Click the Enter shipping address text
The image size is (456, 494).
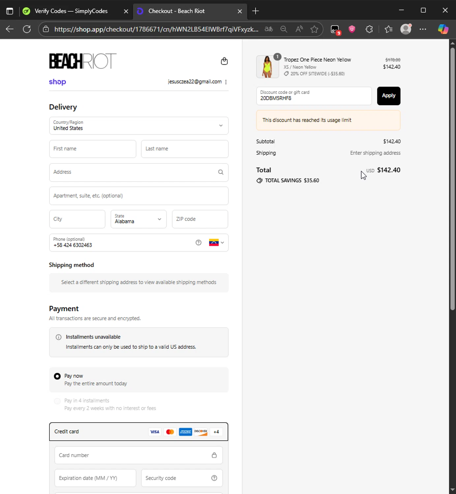375,153
